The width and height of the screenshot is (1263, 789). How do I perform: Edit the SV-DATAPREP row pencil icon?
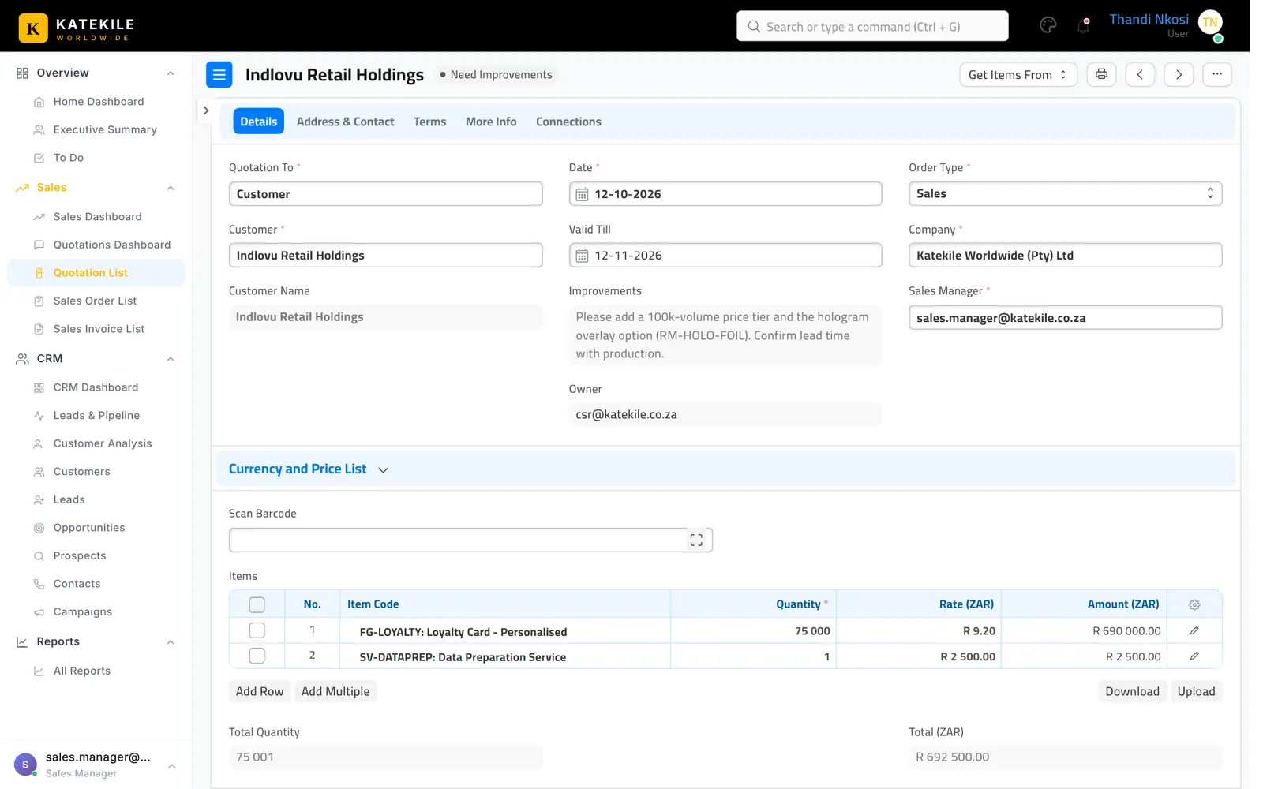[x=1194, y=656]
